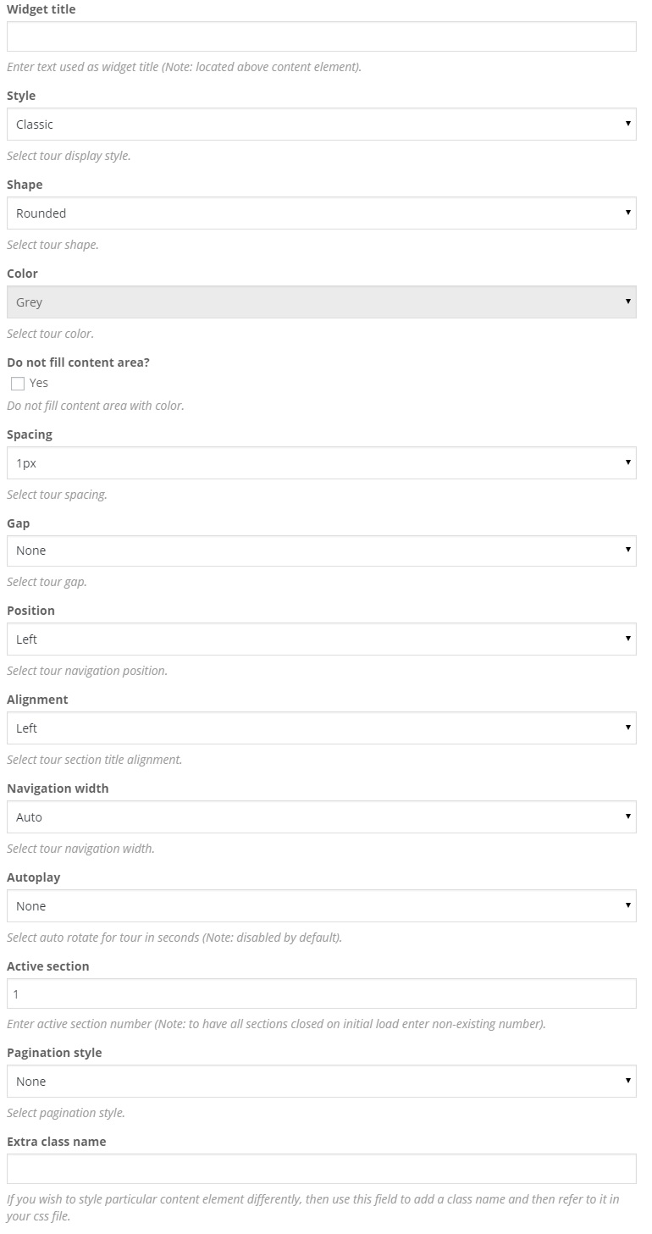
Task: Expand the Alignment dropdown set to Left
Action: [321, 728]
